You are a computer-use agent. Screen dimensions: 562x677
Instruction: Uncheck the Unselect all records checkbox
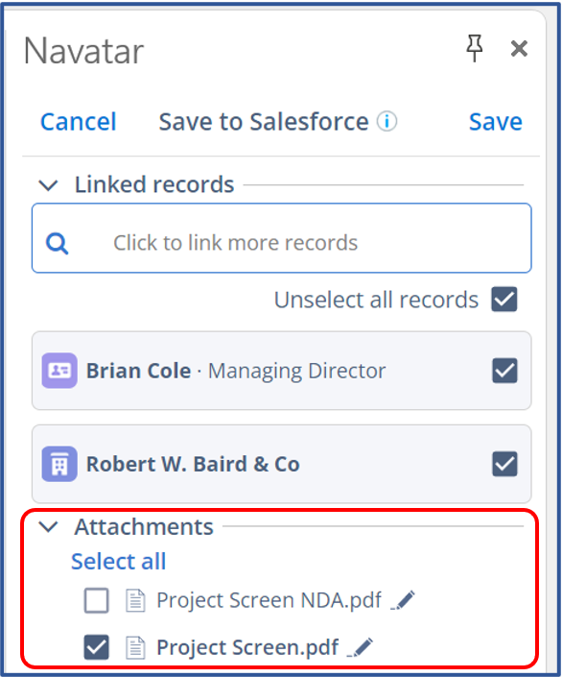click(504, 300)
